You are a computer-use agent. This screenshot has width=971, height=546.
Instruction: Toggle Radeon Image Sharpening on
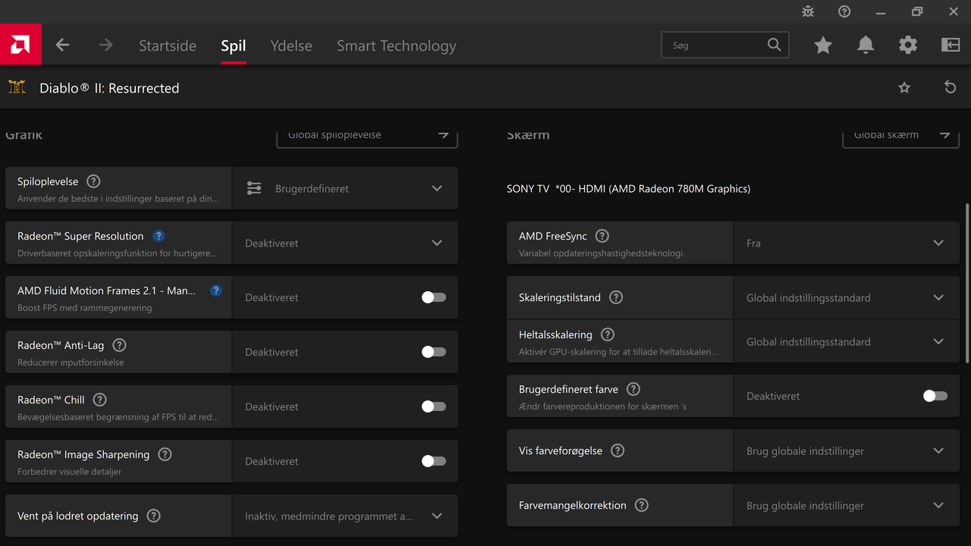[x=434, y=461]
